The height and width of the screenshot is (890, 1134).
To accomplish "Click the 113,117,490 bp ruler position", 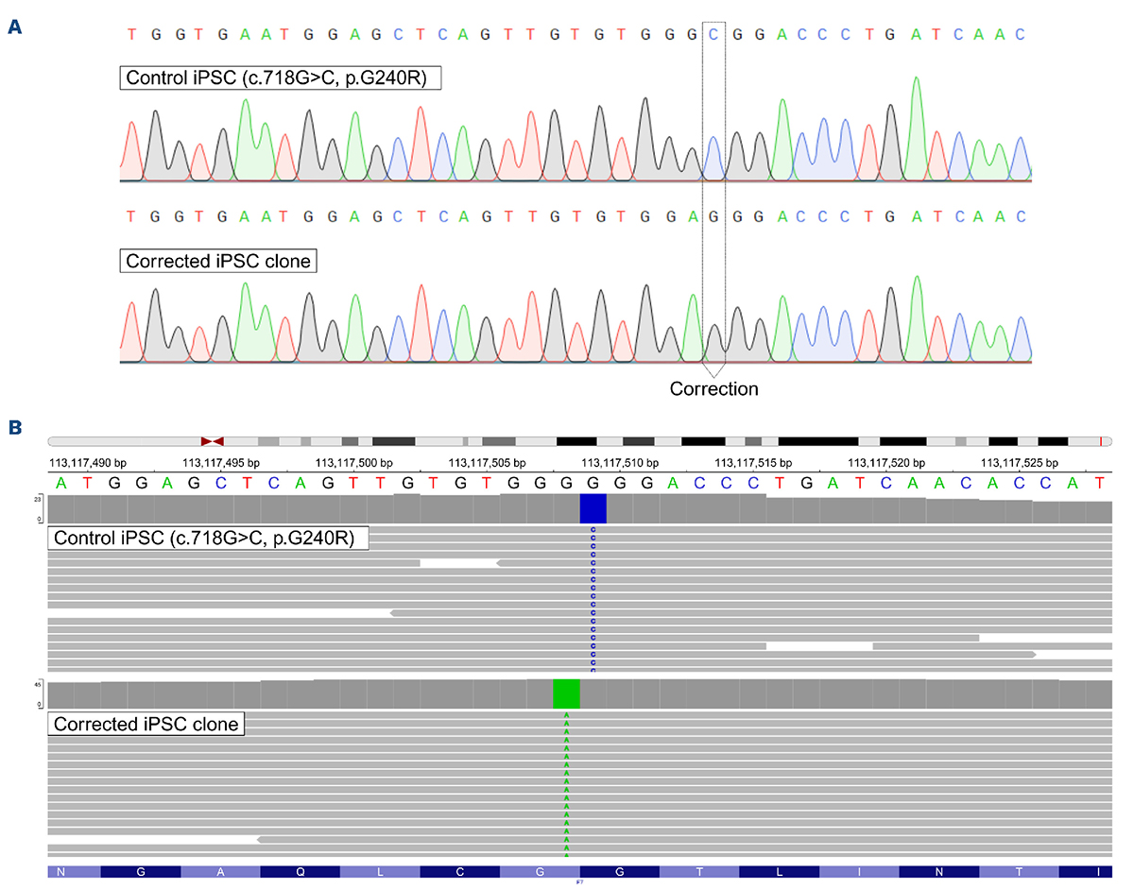I will point(87,463).
